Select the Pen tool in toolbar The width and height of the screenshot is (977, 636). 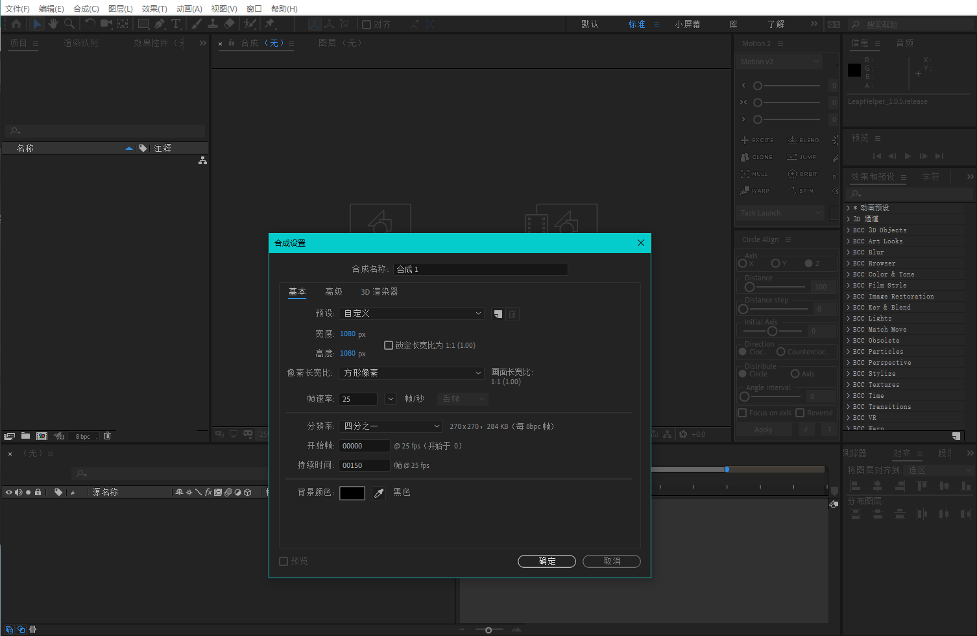(160, 24)
